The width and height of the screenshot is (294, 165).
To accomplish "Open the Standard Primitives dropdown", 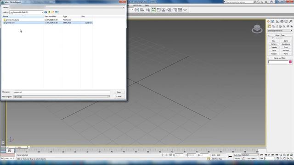I will tap(280, 31).
